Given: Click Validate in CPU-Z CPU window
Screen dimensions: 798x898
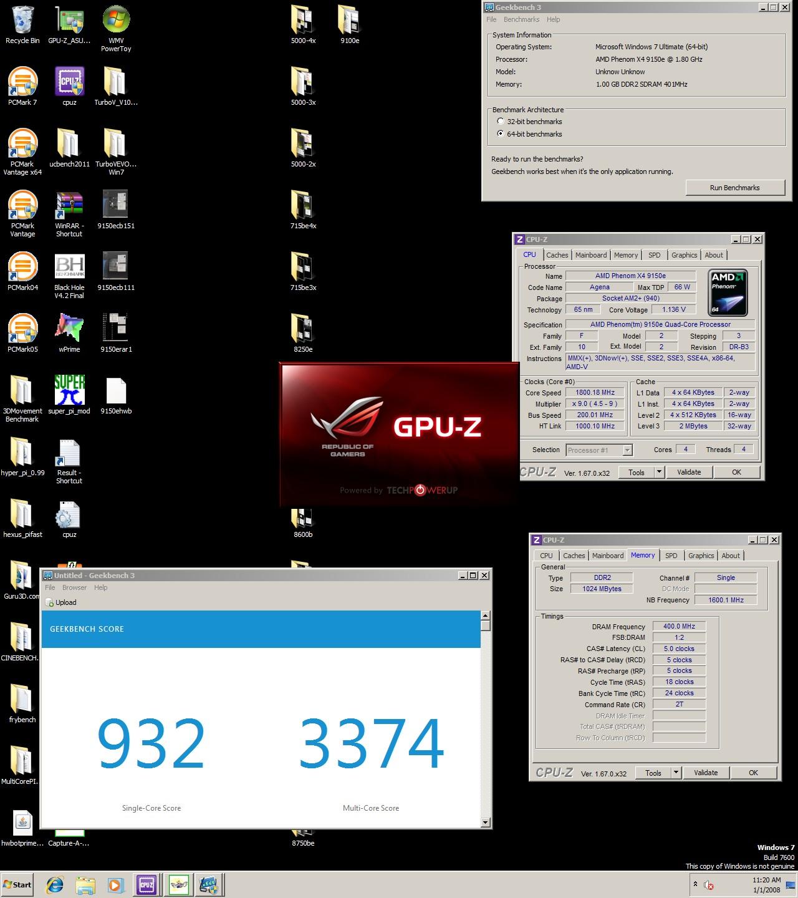Looking at the screenshot, I should pos(690,472).
